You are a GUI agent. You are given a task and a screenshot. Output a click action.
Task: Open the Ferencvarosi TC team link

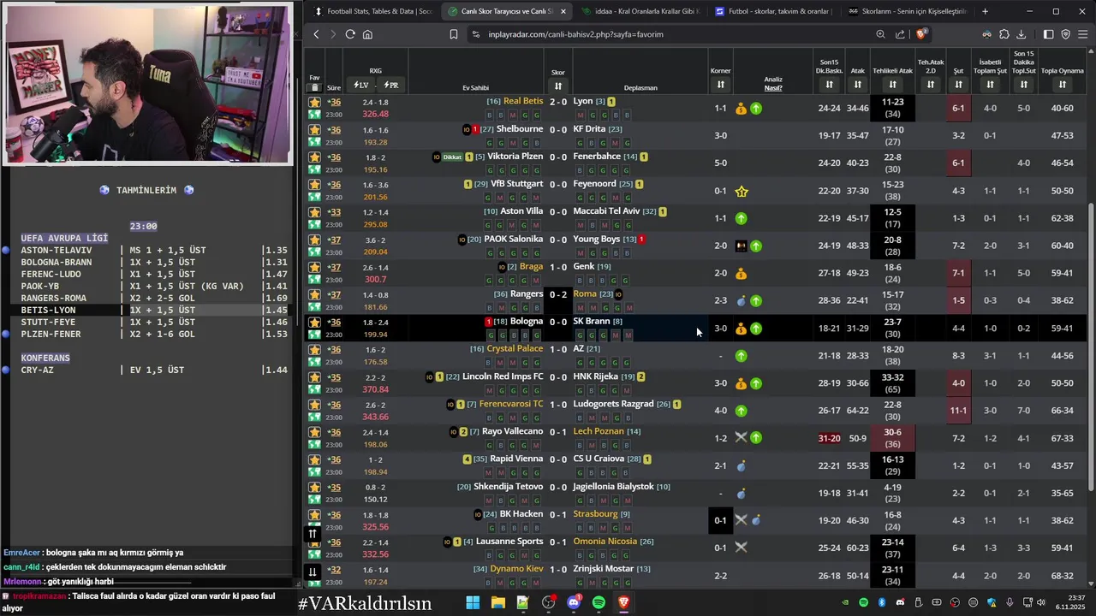tap(511, 404)
